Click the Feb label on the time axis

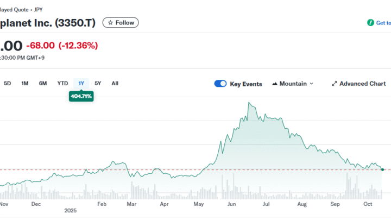click(102, 204)
